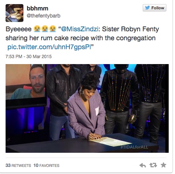Click the reply arrow icon
Image resolution: width=175 pixels, height=174 pixels.
click(143, 165)
